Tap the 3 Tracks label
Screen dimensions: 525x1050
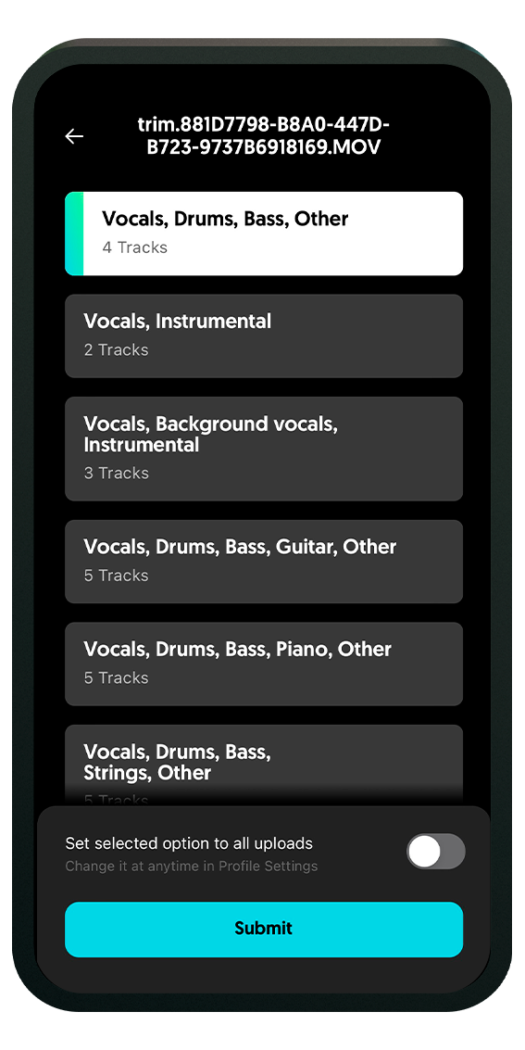pos(117,474)
